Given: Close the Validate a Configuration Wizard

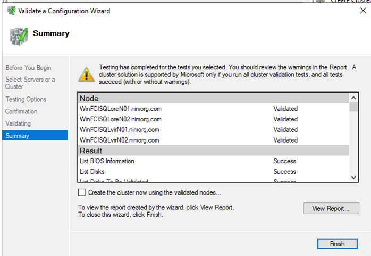Looking at the screenshot, I should [x=362, y=11].
